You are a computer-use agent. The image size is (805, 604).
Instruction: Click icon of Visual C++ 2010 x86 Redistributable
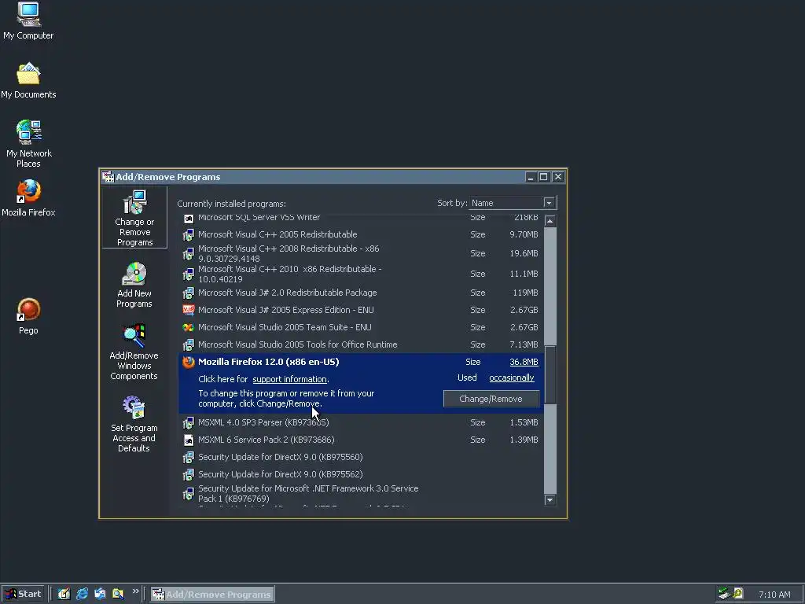tap(189, 274)
